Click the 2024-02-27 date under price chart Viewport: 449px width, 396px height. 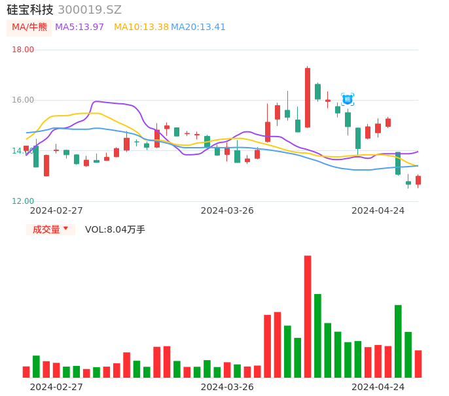click(56, 210)
